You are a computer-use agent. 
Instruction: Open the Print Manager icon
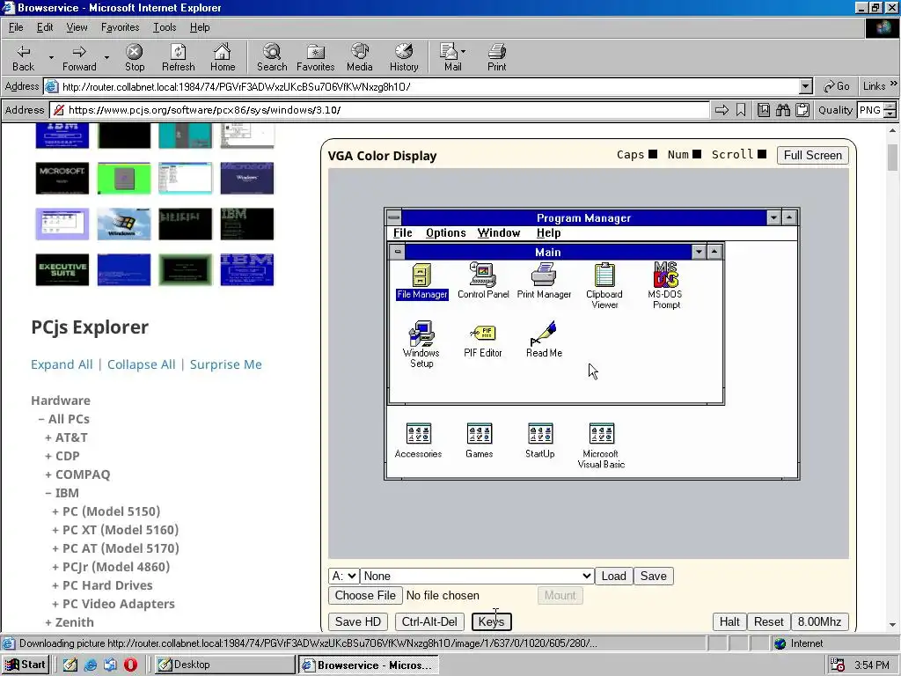[x=544, y=281]
